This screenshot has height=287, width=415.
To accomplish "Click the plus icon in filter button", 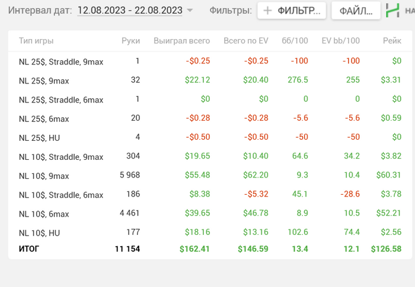I will 267,11.
